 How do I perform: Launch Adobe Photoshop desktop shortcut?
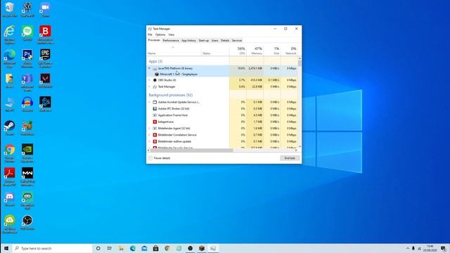[x=27, y=58]
